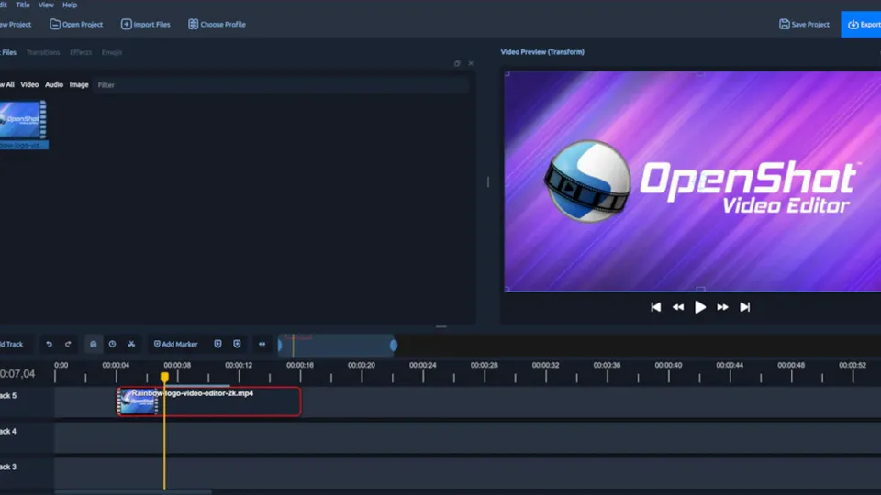This screenshot has width=881, height=495.
Task: Click the Open Project folder icon
Action: coord(55,24)
